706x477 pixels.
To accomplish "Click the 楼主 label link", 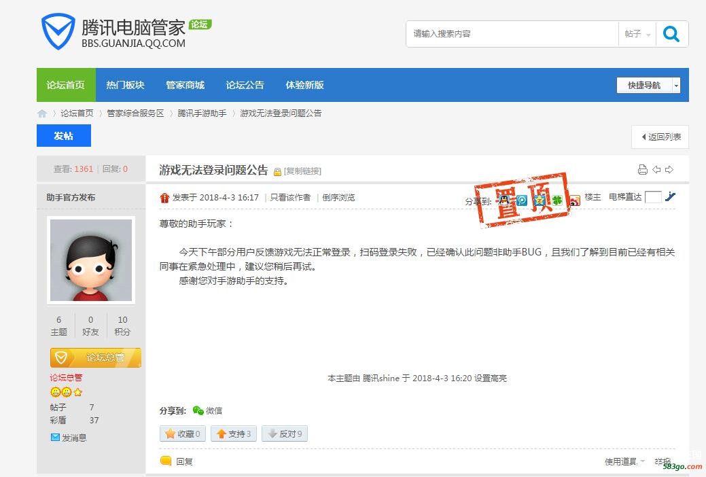I will 593,197.
